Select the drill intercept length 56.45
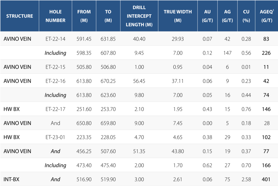 pos(139,81)
